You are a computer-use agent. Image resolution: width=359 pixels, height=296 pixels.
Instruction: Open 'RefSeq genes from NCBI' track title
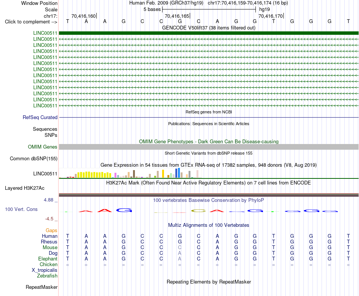click(209, 112)
